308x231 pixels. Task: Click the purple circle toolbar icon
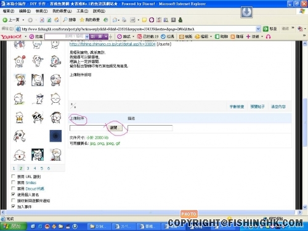[152, 20]
